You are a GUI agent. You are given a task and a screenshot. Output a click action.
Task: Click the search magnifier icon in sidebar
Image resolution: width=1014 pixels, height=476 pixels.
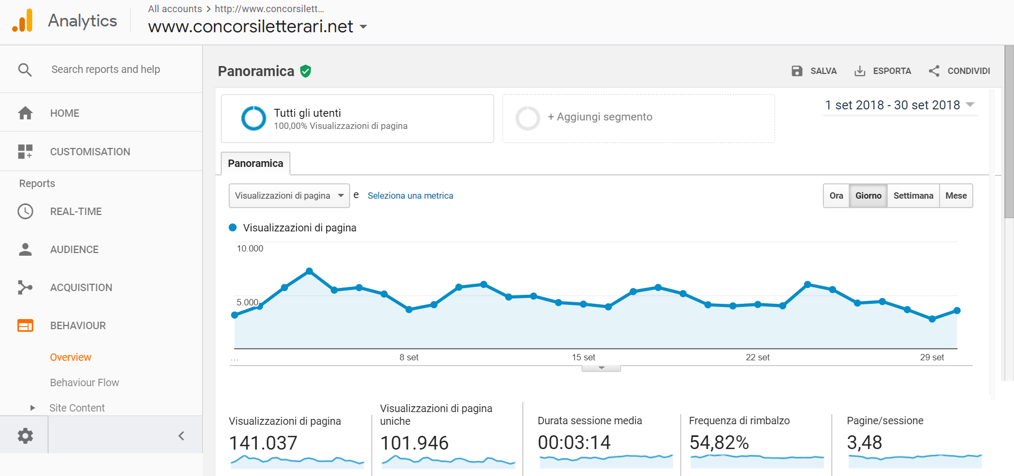(x=25, y=70)
